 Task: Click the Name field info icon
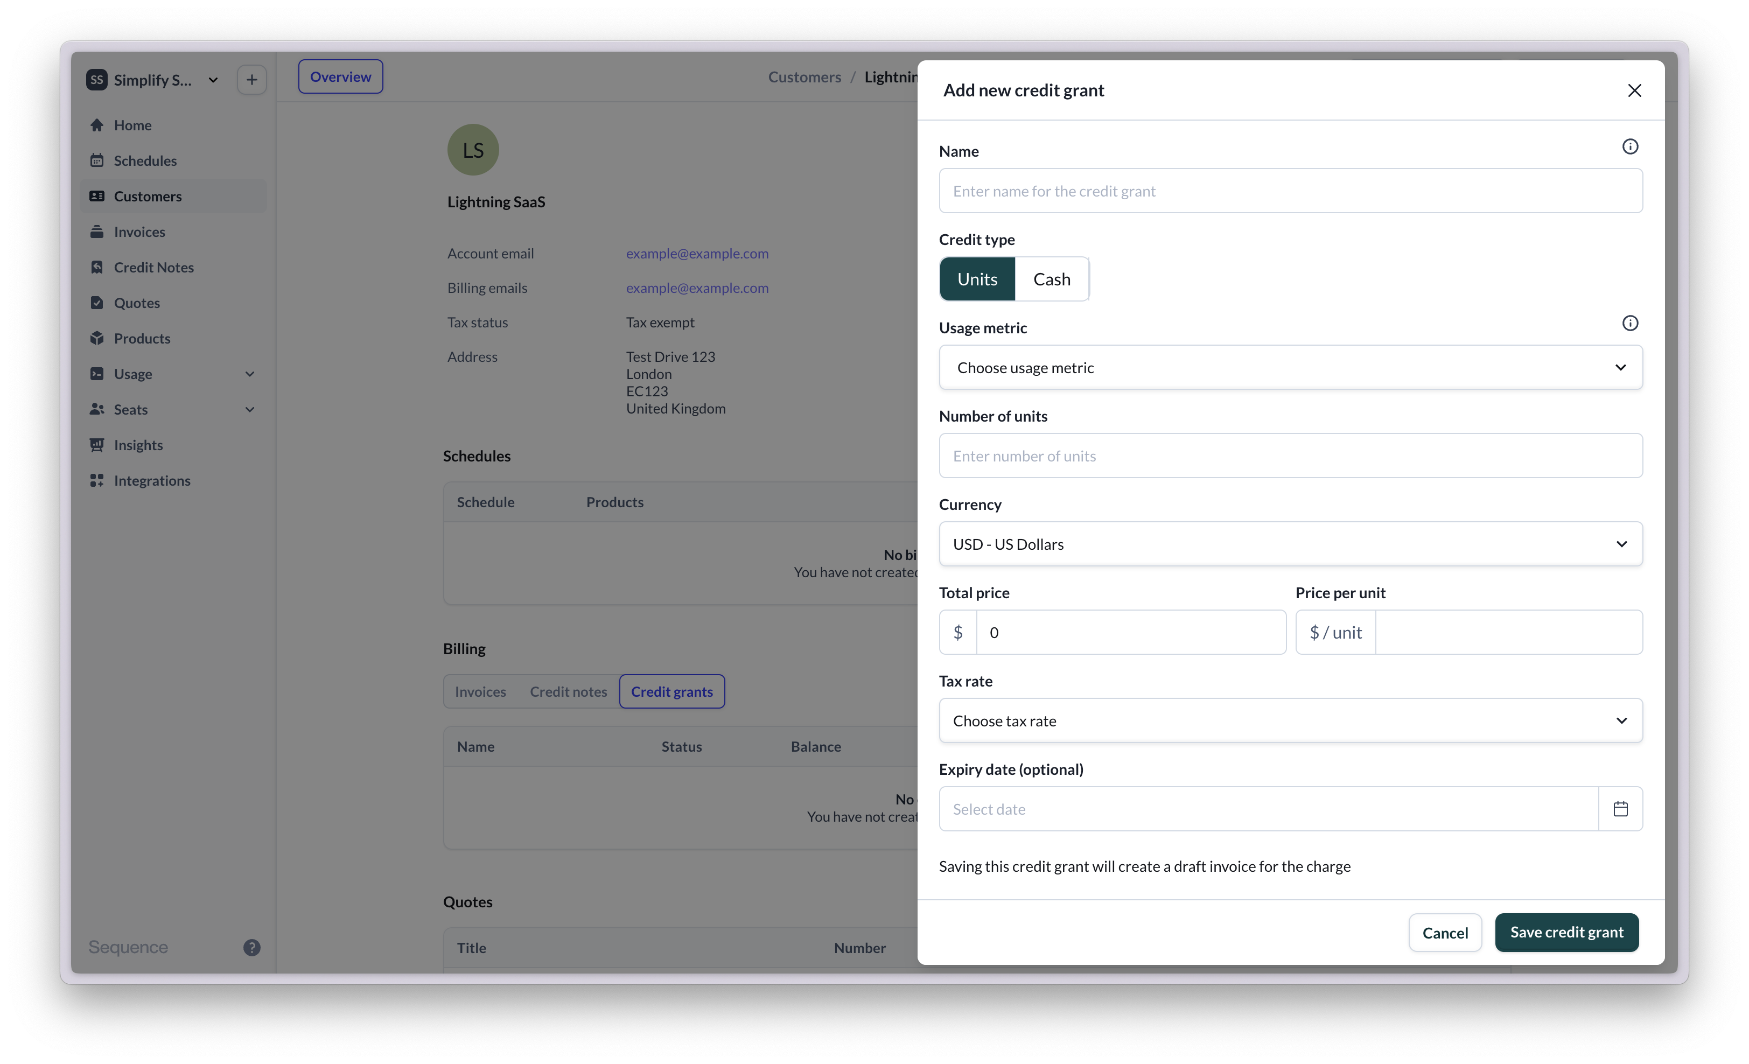pos(1630,147)
